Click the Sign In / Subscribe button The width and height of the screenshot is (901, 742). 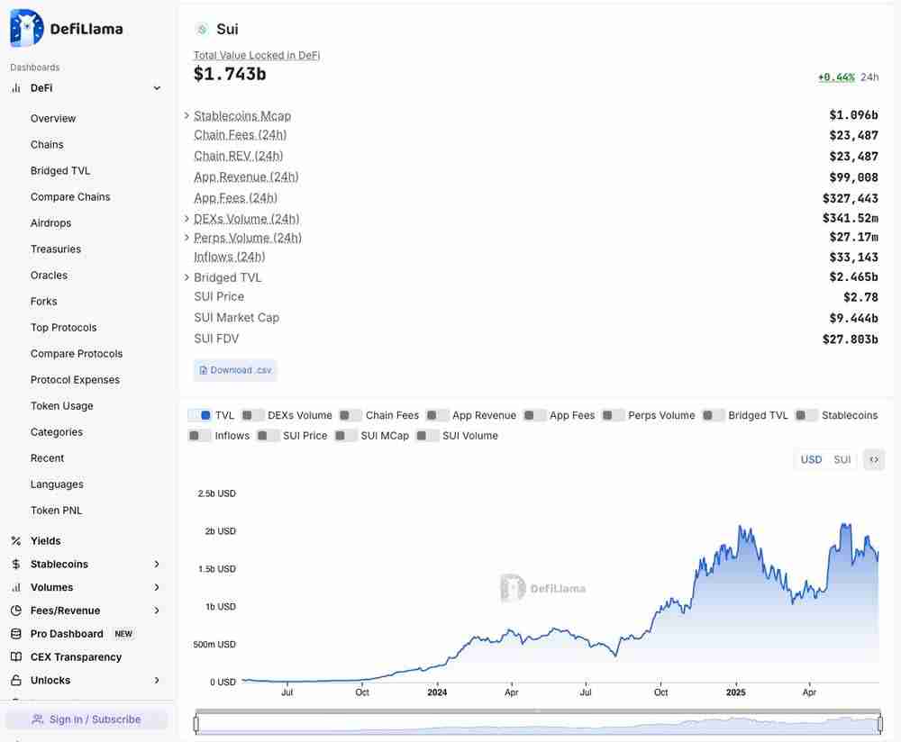tap(86, 719)
